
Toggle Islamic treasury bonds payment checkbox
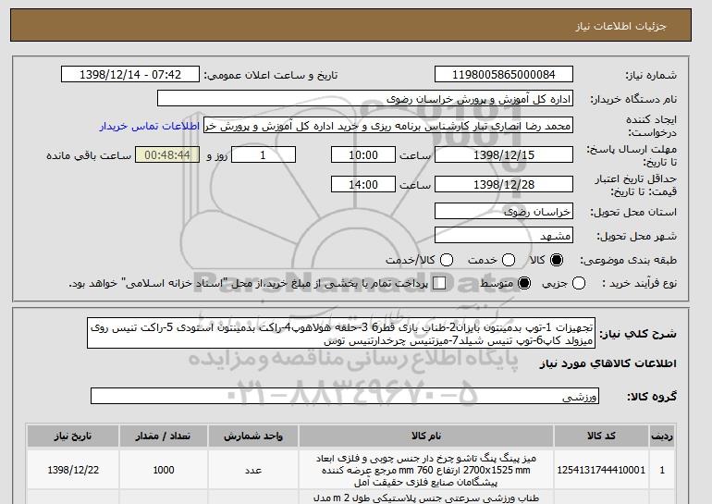click(x=439, y=283)
